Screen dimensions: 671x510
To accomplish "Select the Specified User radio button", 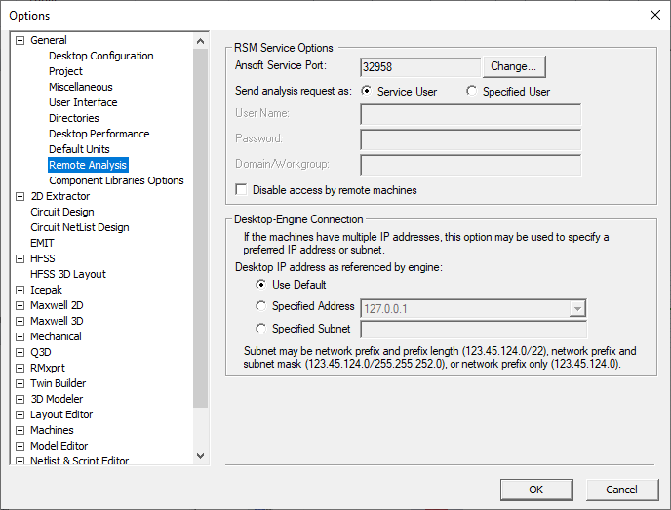I will [472, 92].
